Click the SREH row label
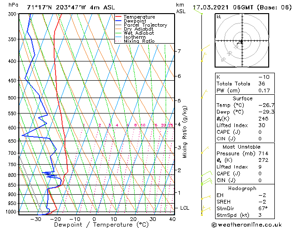 point(224,202)
